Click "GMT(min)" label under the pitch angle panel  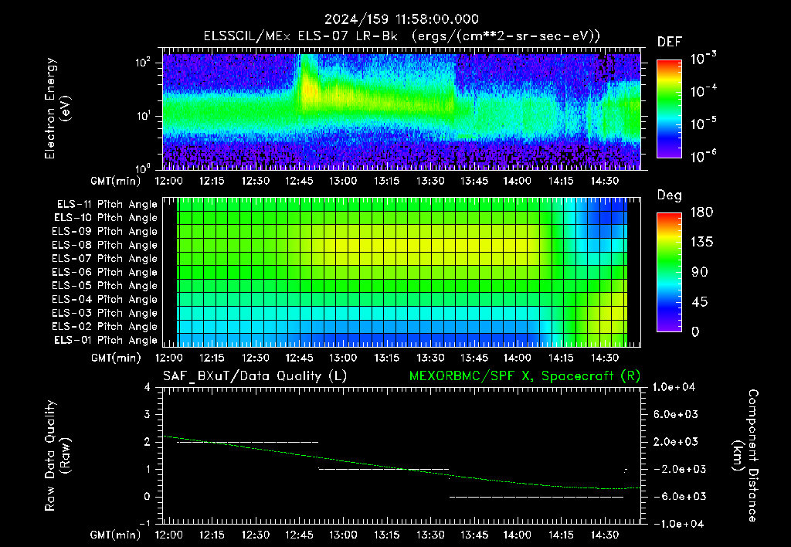(x=116, y=358)
